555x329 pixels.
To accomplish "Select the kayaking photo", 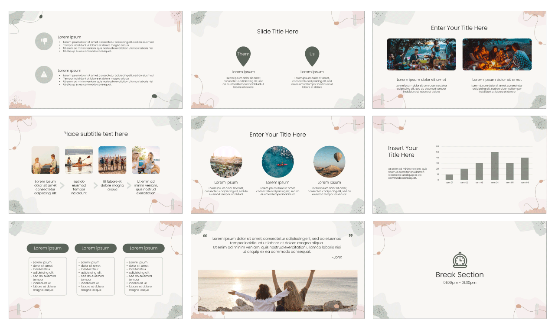I will coord(79,160).
